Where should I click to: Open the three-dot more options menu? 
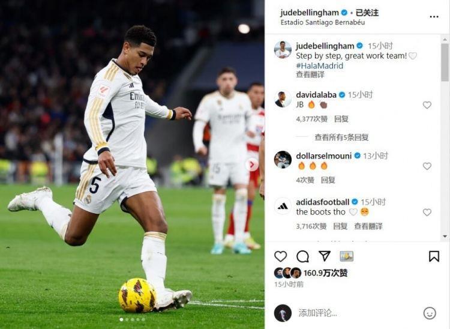pos(434,17)
